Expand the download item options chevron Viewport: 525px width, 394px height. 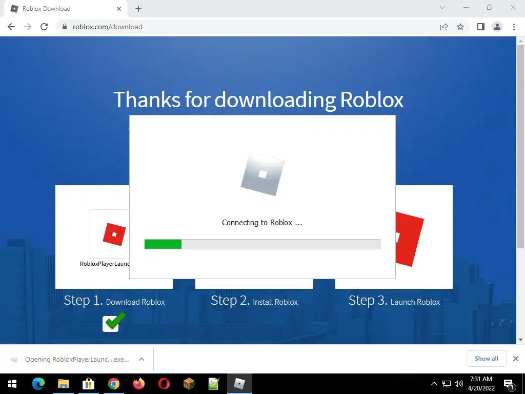pos(142,359)
